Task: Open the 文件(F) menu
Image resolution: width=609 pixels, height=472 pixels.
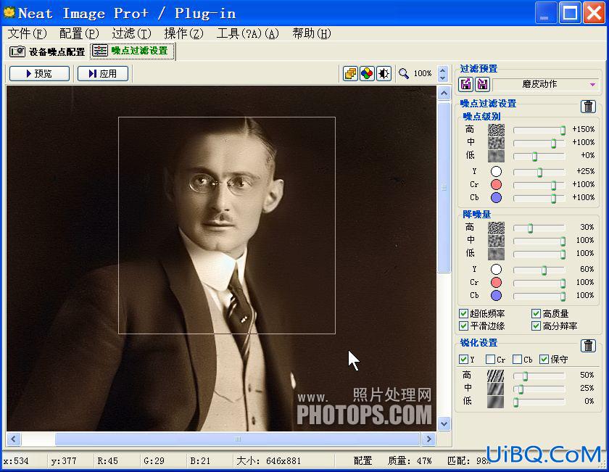Action: 28,34
